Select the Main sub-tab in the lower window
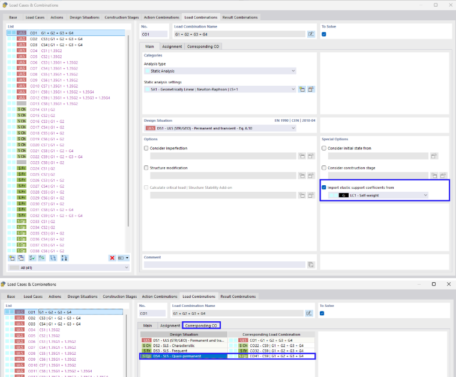Screen dimensions: 456x377 (x=148, y=325)
